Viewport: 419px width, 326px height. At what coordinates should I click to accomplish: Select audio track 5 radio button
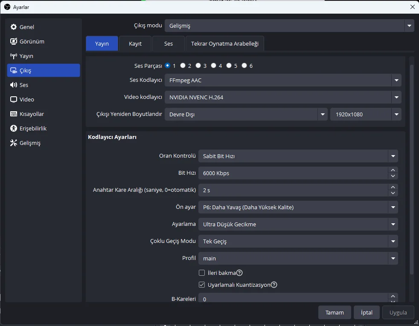[x=229, y=65]
